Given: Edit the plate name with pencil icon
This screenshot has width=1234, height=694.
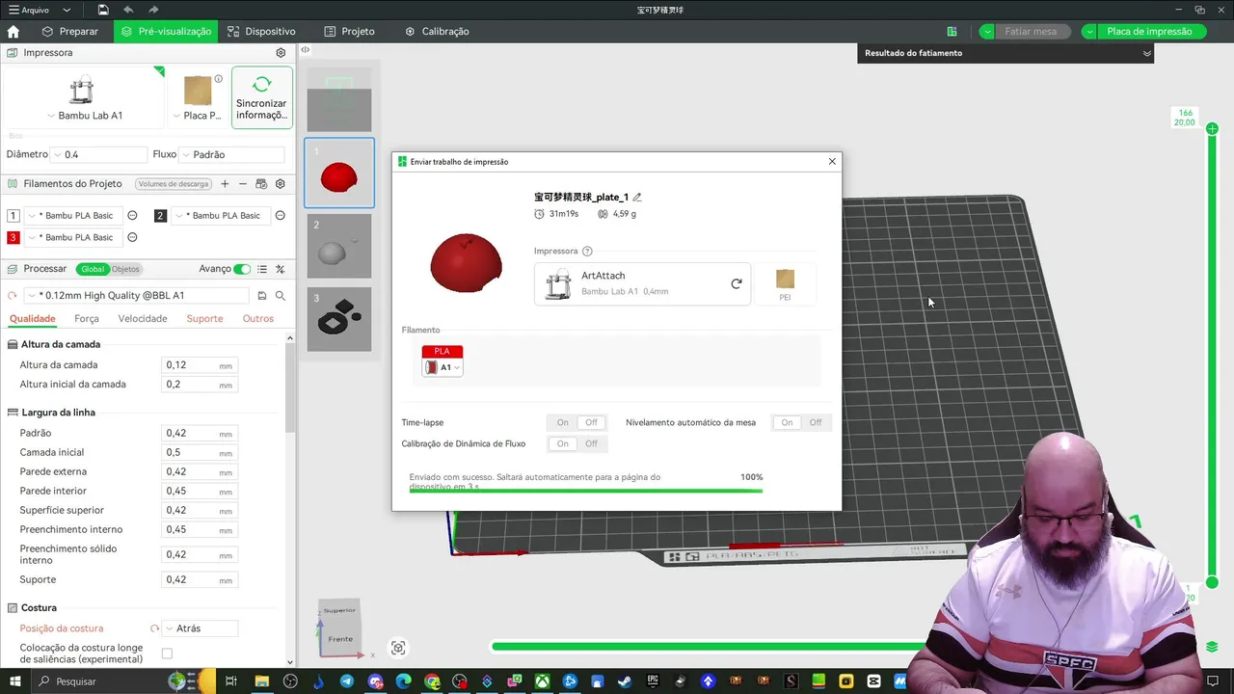Looking at the screenshot, I should click(x=637, y=198).
